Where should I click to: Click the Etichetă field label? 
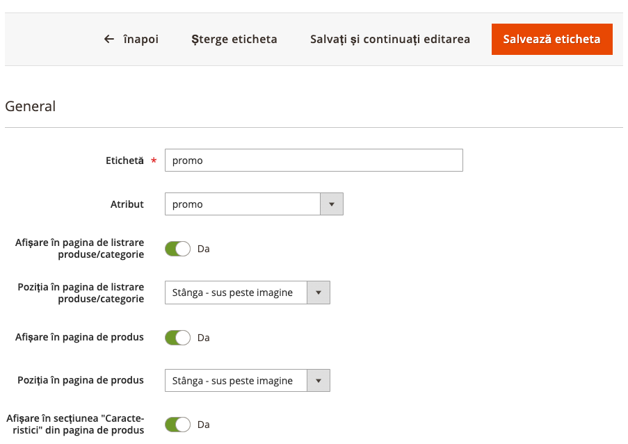click(124, 161)
